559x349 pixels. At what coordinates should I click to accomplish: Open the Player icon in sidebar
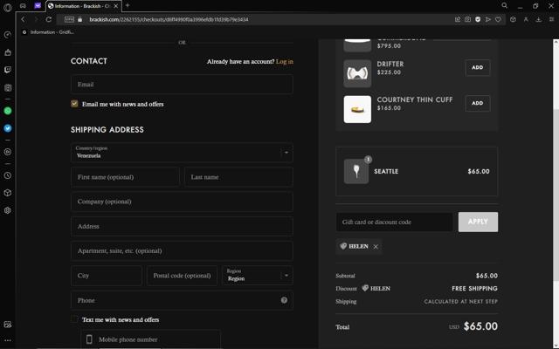coord(8,152)
